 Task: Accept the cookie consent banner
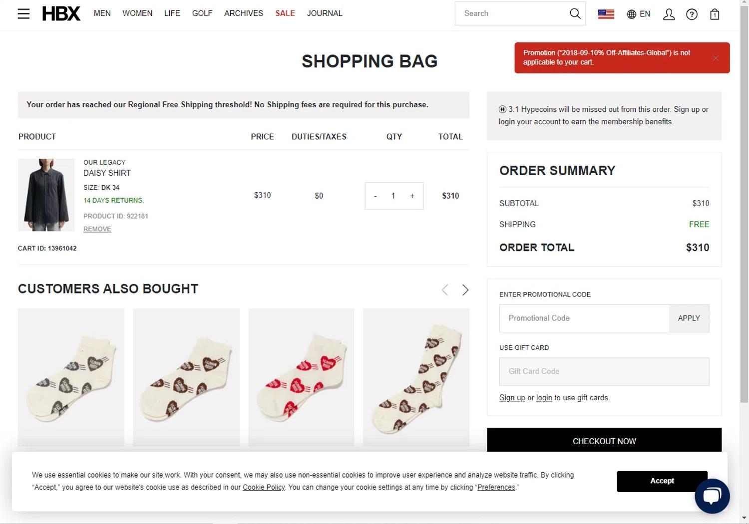click(x=662, y=481)
